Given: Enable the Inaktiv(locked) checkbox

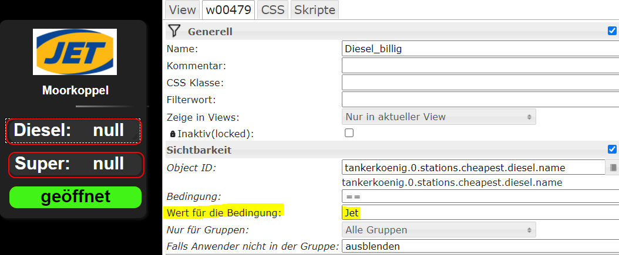Looking at the screenshot, I should click(x=349, y=133).
